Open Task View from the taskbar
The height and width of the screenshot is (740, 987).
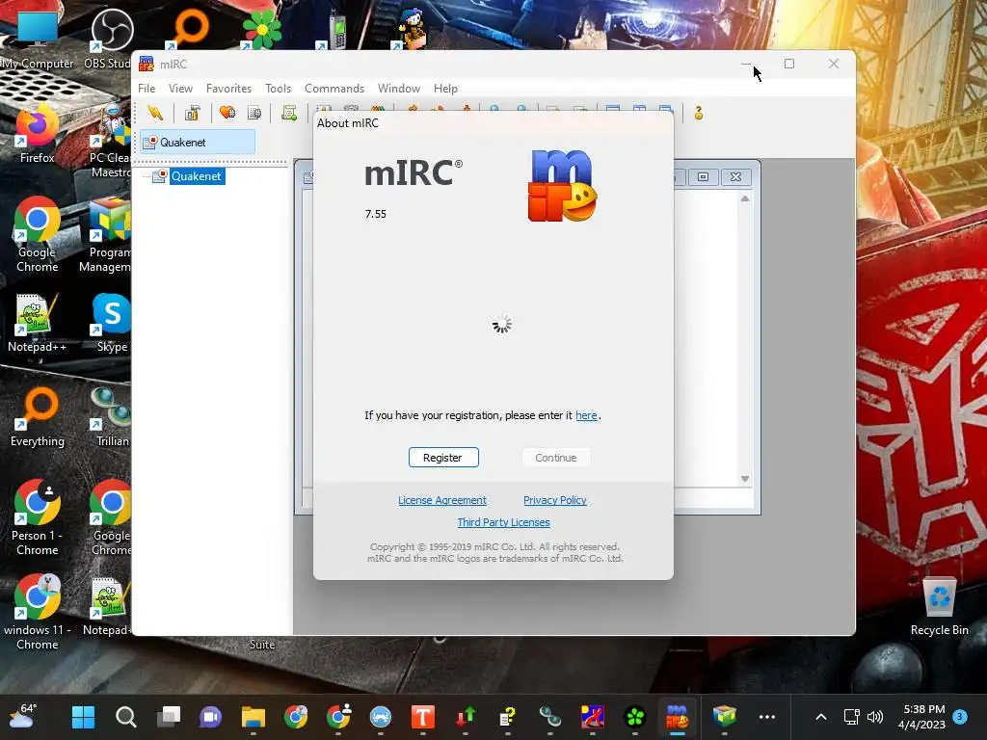click(x=169, y=717)
